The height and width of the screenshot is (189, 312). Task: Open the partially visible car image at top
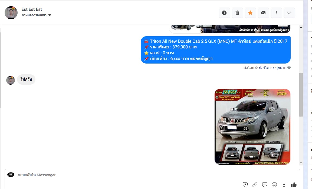(x=230, y=29)
